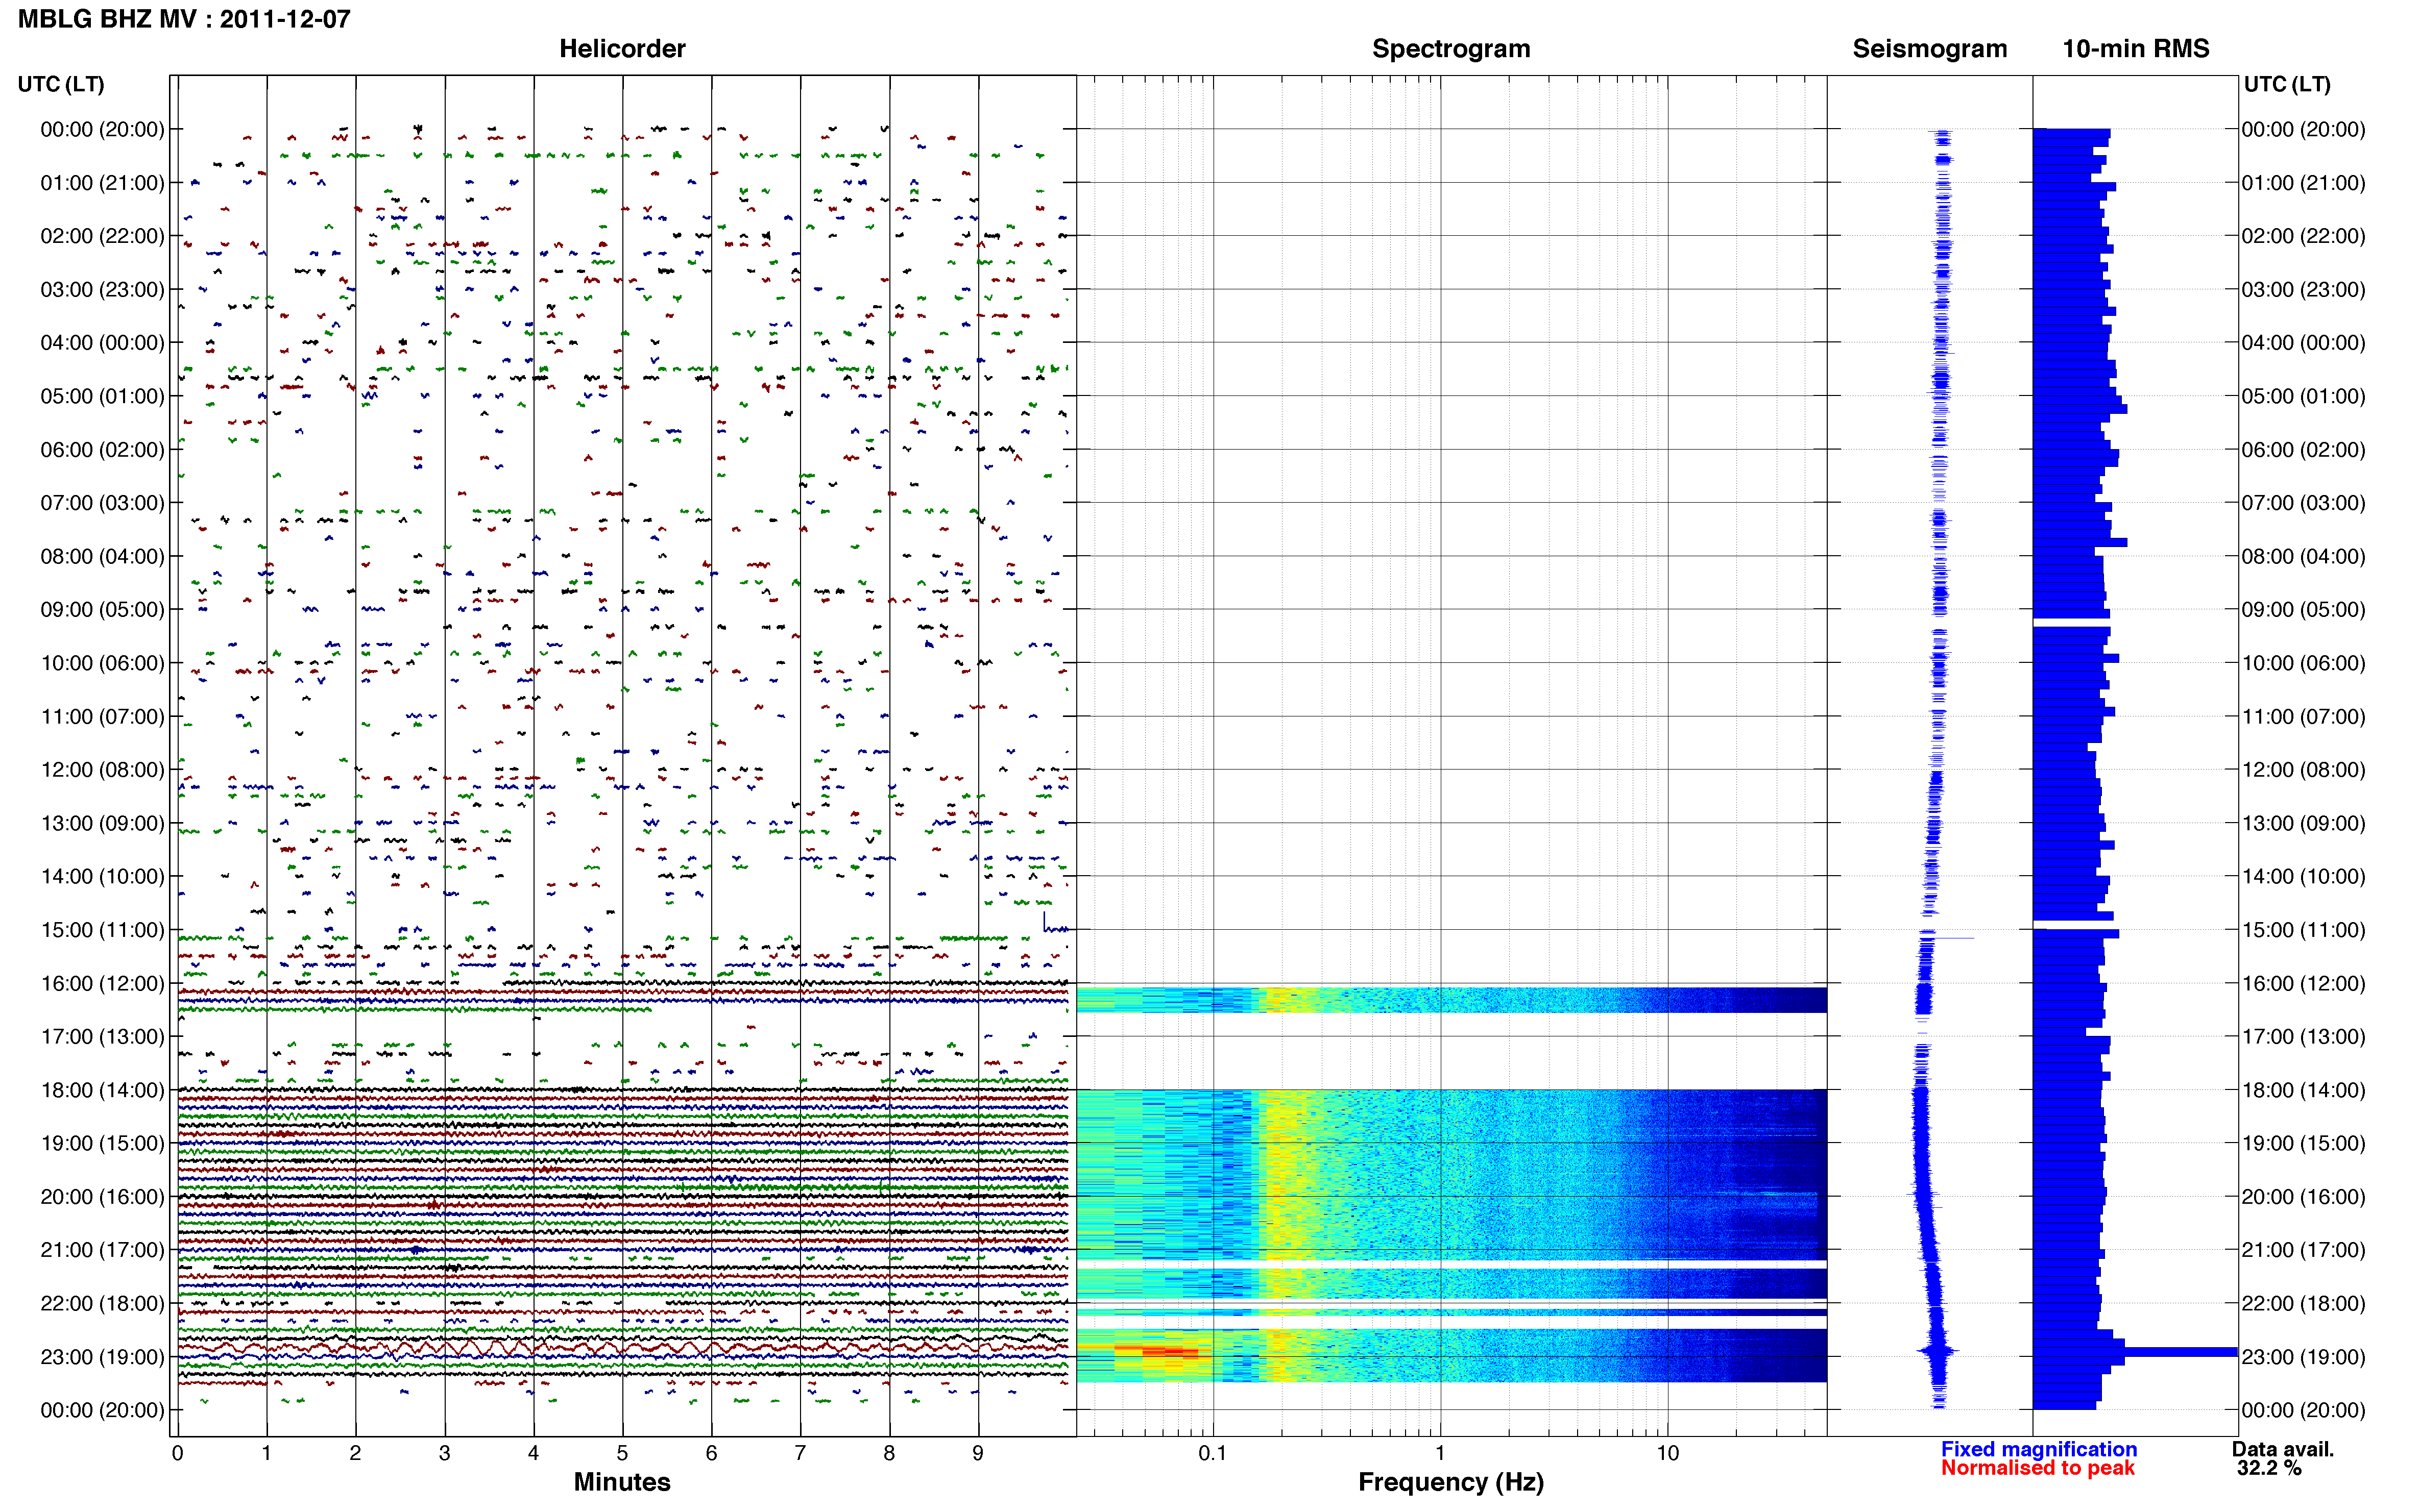Click the 'UTC (LT)' label beside the 10-min RMS heading
Image resolution: width=2420 pixels, height=1512 pixels.
pos(2287,84)
